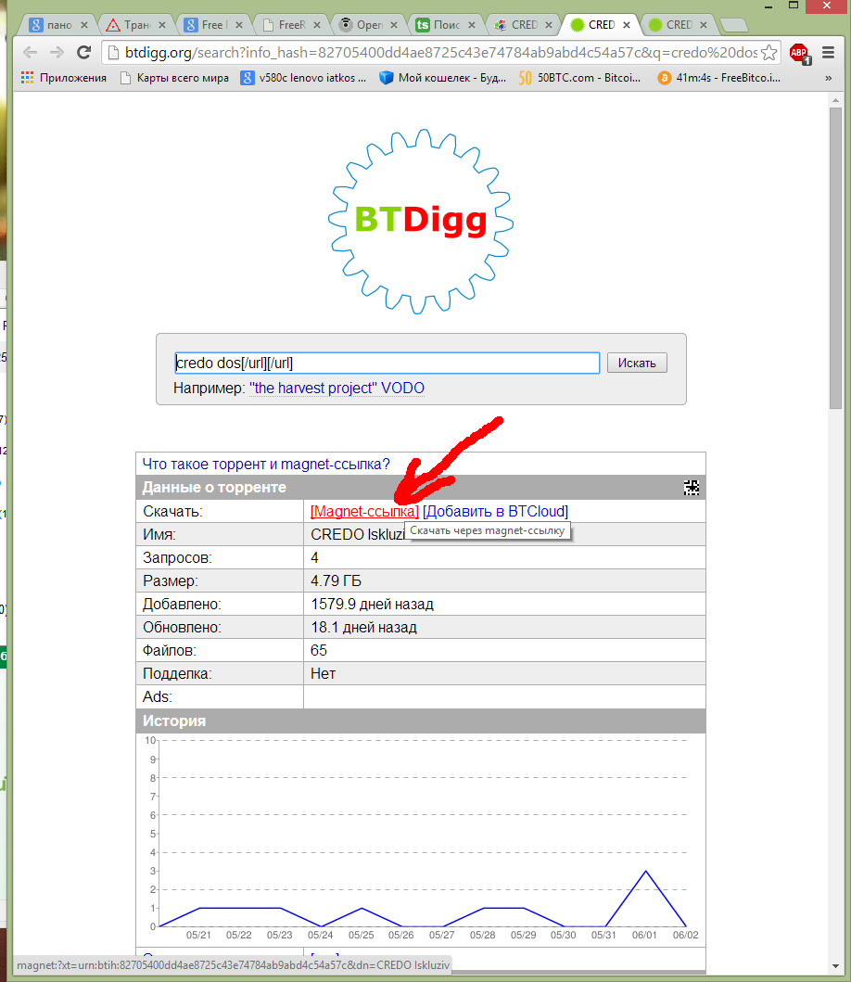Select the value 18.1 дней назад
This screenshot has width=851, height=982.
[363, 627]
